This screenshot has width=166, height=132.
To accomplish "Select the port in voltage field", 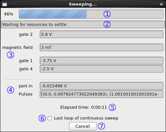I will tap(101, 86).
